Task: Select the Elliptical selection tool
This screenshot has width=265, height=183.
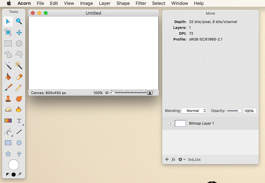Action: click(19, 43)
